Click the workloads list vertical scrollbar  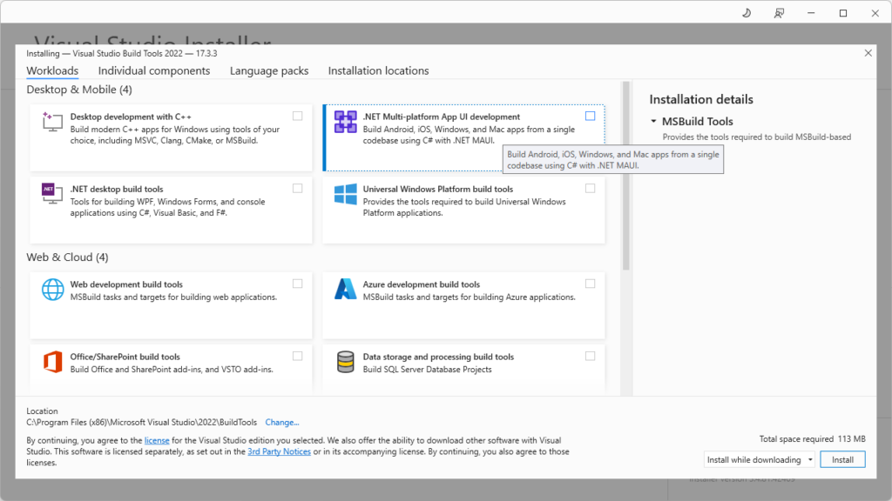click(x=626, y=176)
